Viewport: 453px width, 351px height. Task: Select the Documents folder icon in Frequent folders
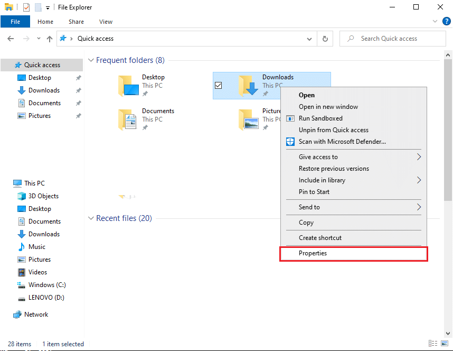click(x=128, y=119)
